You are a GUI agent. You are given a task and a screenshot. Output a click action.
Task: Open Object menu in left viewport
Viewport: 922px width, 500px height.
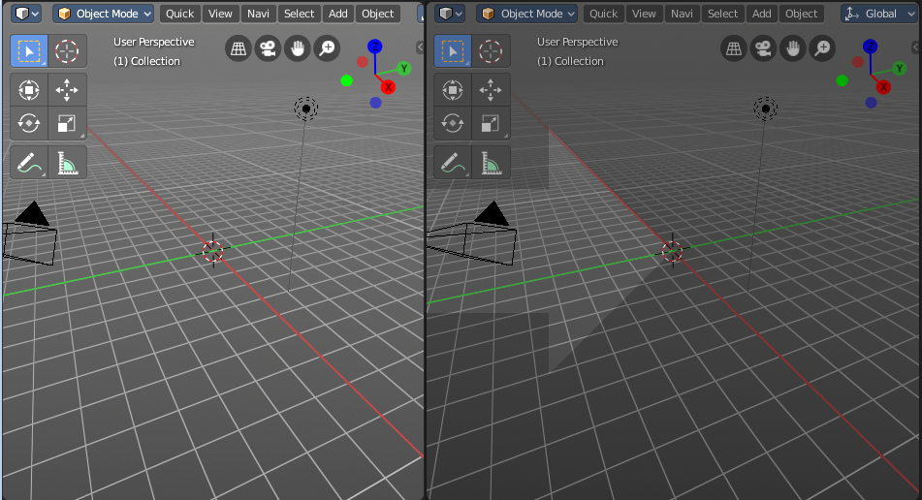pos(378,14)
